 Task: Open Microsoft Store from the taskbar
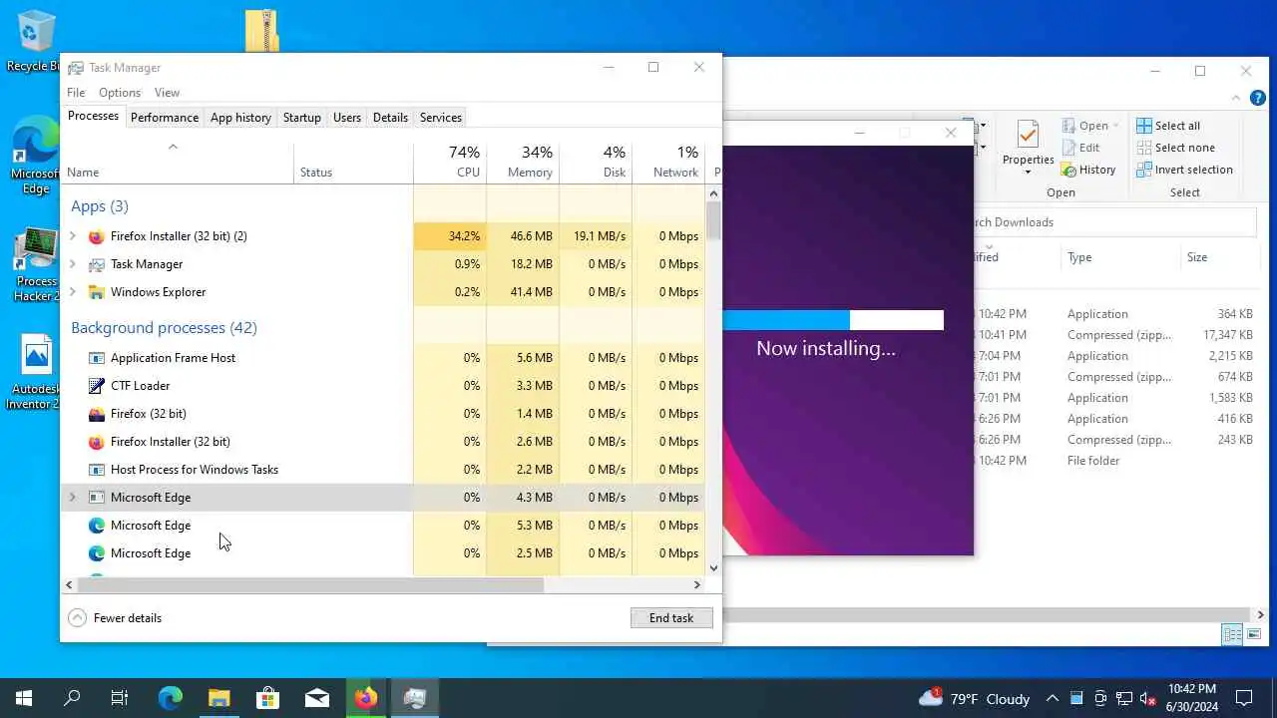tap(267, 698)
